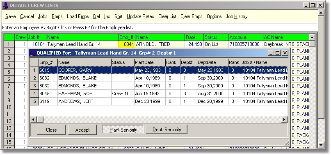Click the Job # 10104 cell in row 1
The height and width of the screenshot is (155, 331).
(x=37, y=44)
